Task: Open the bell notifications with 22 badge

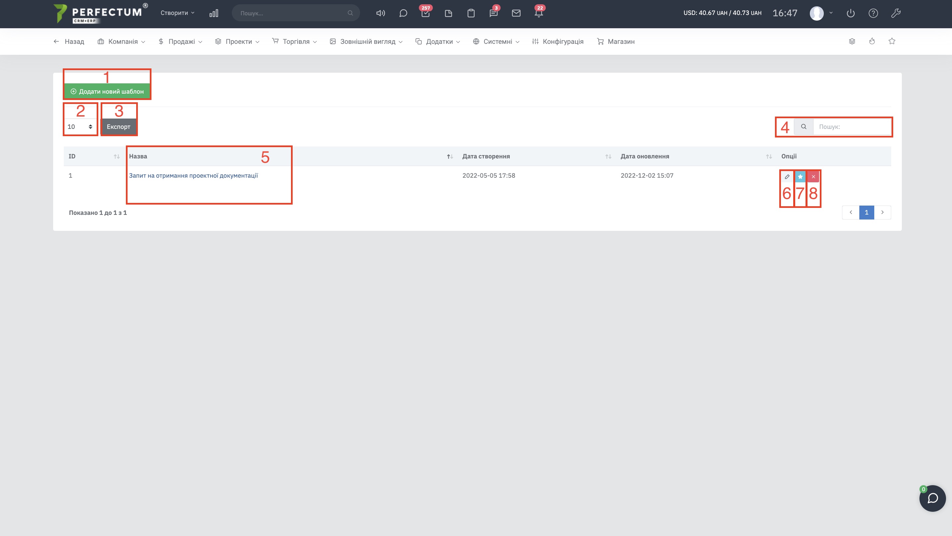Action: (539, 13)
